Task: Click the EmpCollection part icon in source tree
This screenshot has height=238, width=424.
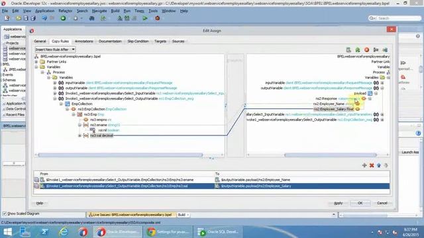Action: 68,104
